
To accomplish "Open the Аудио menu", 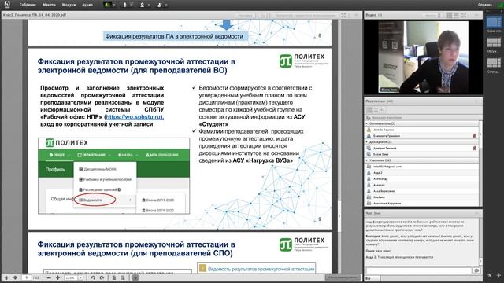I will 87,5.
